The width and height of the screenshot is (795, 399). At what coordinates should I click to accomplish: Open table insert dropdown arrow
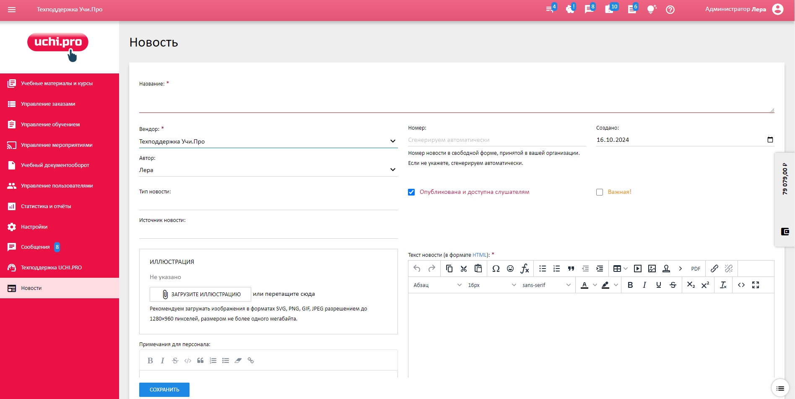626,269
